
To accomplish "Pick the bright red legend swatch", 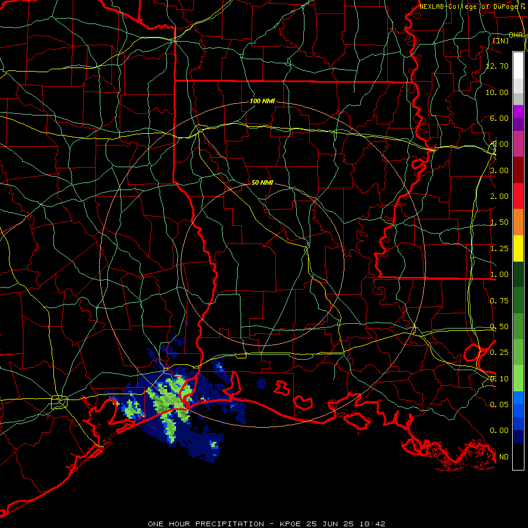I will [518, 196].
